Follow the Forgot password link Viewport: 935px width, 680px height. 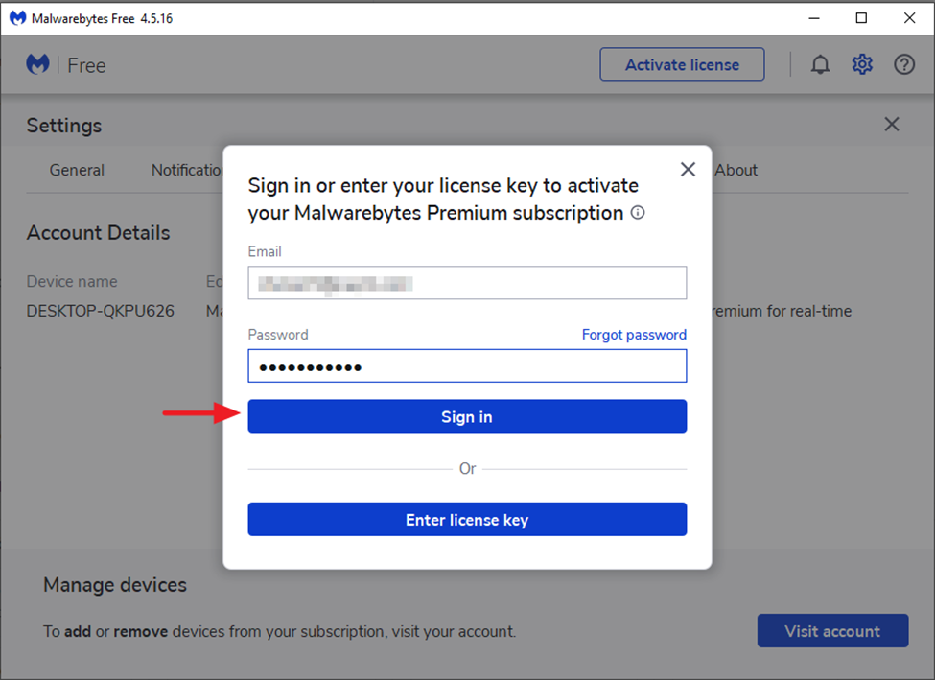tap(634, 335)
